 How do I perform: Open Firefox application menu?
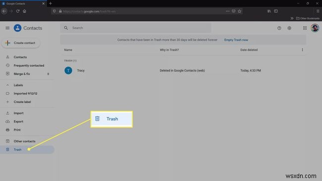(318, 11)
